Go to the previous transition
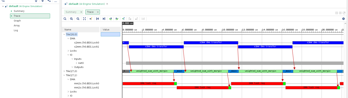348x98 pixels. pos(110,19)
